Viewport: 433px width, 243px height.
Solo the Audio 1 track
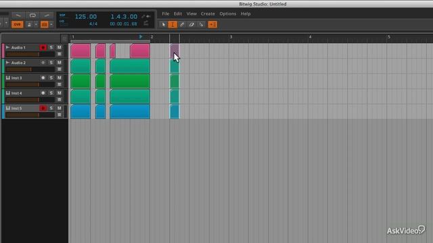pos(51,48)
